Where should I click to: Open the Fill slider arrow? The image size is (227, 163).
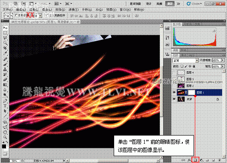(223, 66)
